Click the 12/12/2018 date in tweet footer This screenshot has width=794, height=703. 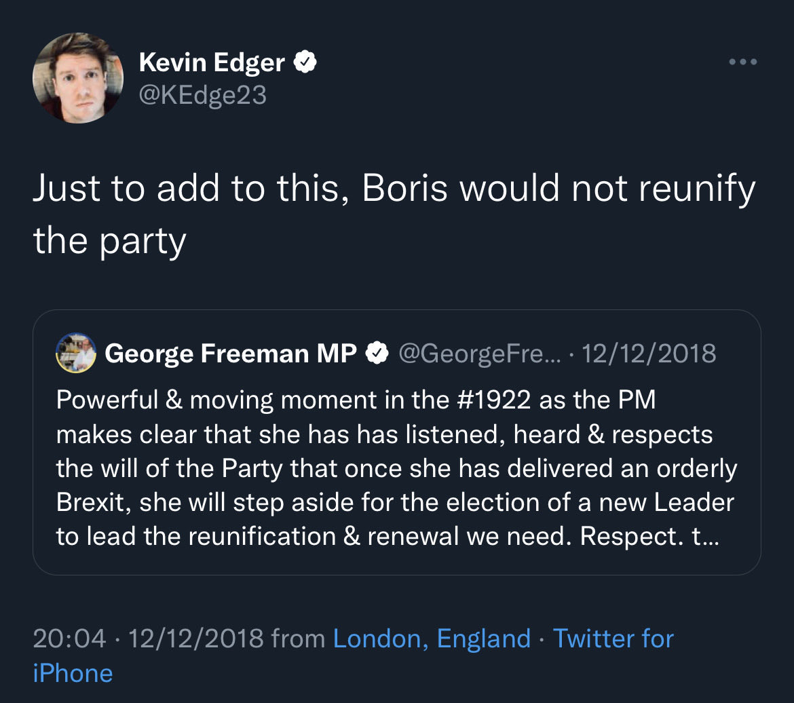pos(195,639)
